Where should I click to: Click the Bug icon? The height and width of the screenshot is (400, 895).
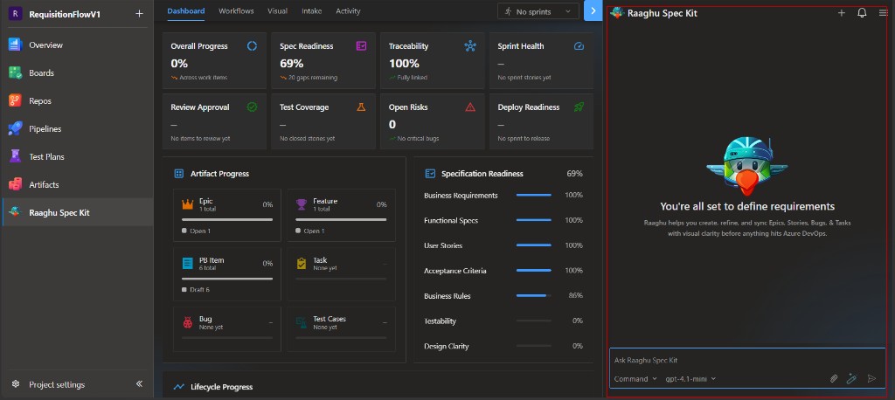click(x=188, y=323)
